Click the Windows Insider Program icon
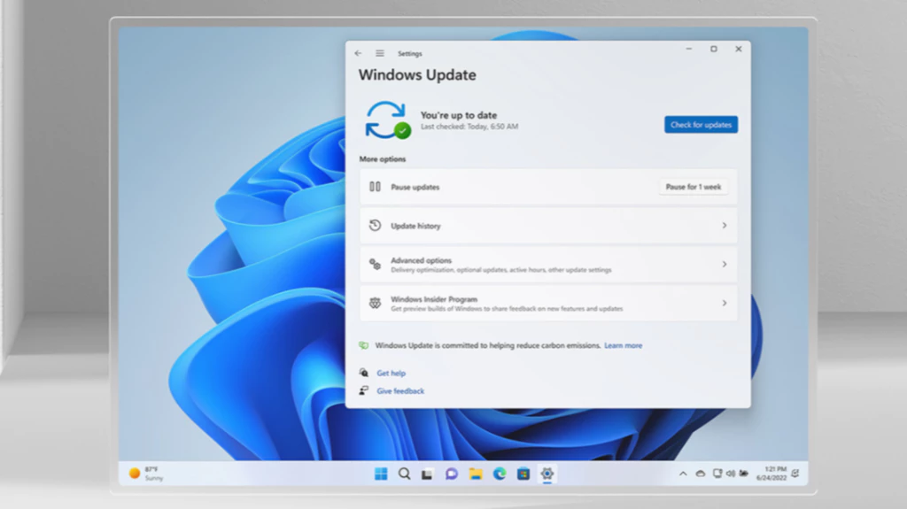 click(375, 303)
